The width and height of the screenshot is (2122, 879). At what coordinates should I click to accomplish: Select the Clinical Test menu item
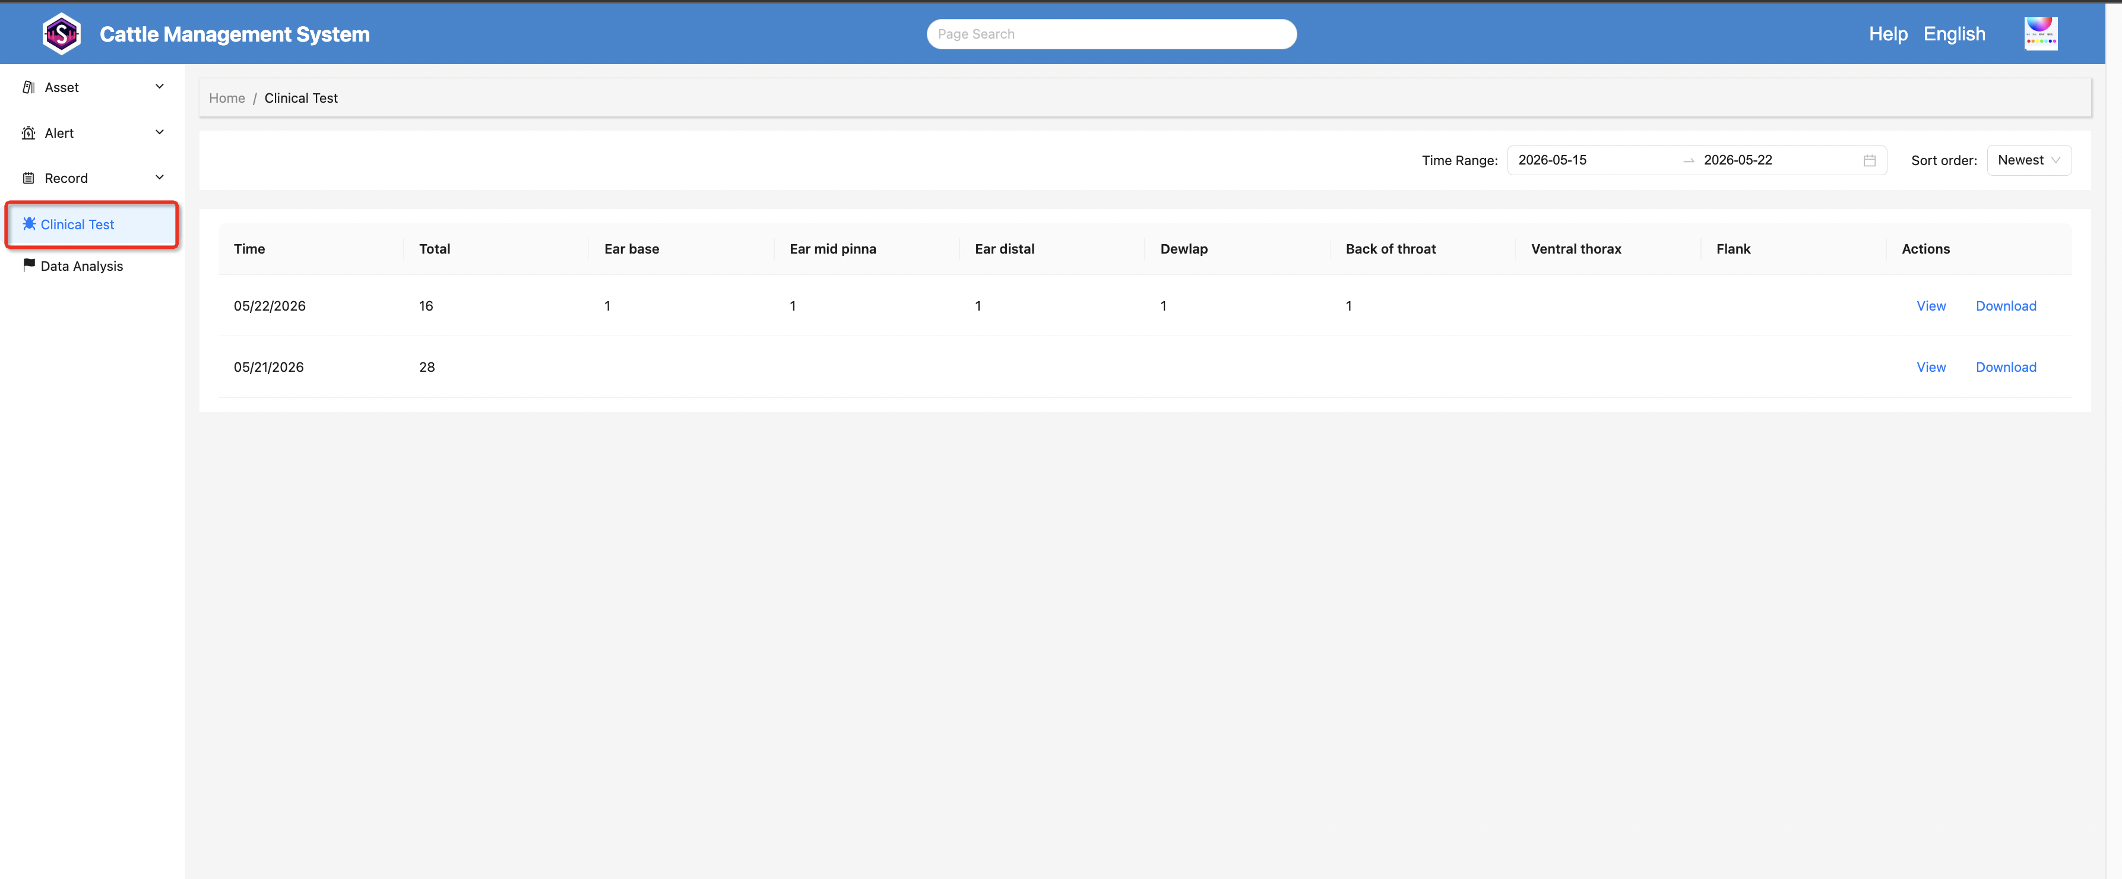click(92, 224)
